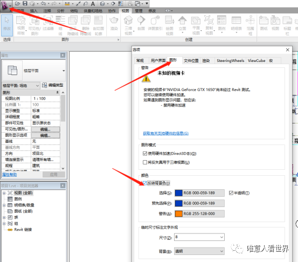Toggle 半透明 checkbox
The width and height of the screenshot is (298, 262).
pos(231,193)
